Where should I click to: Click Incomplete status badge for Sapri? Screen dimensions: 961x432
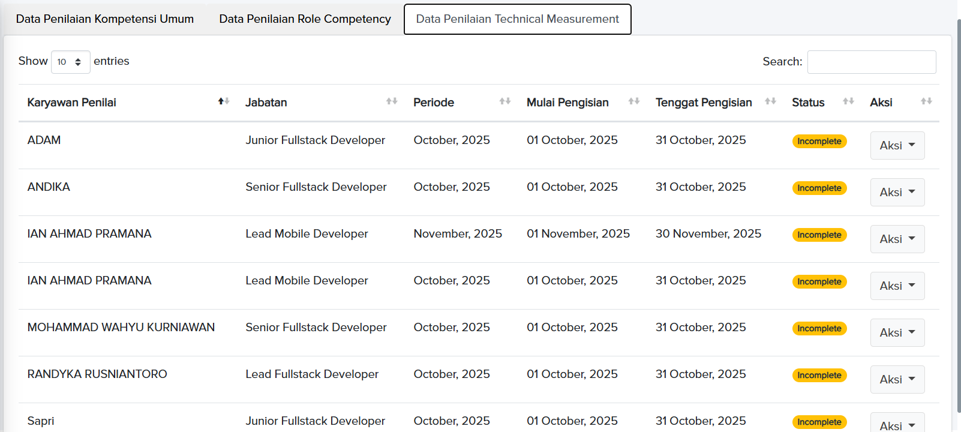pyautogui.click(x=819, y=422)
